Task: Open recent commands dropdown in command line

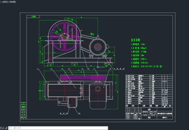Action: point(11,128)
